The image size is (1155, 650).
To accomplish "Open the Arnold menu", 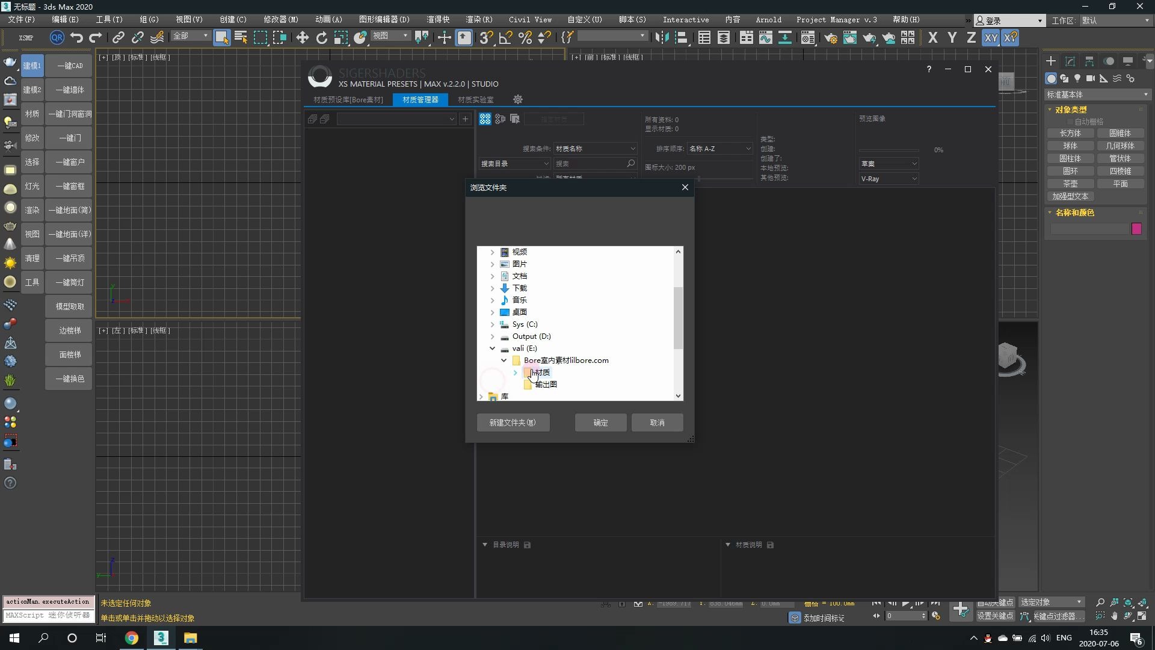I will coord(768,19).
